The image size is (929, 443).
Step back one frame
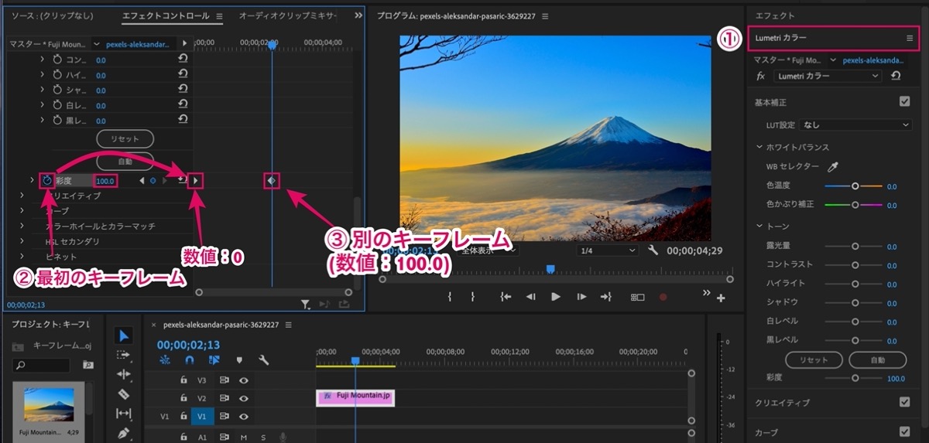pos(531,297)
